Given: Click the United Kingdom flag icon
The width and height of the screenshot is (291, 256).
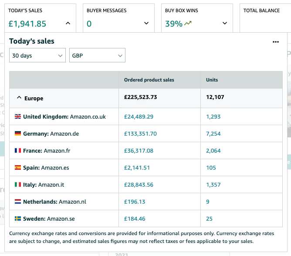Looking at the screenshot, I should click(18, 116).
